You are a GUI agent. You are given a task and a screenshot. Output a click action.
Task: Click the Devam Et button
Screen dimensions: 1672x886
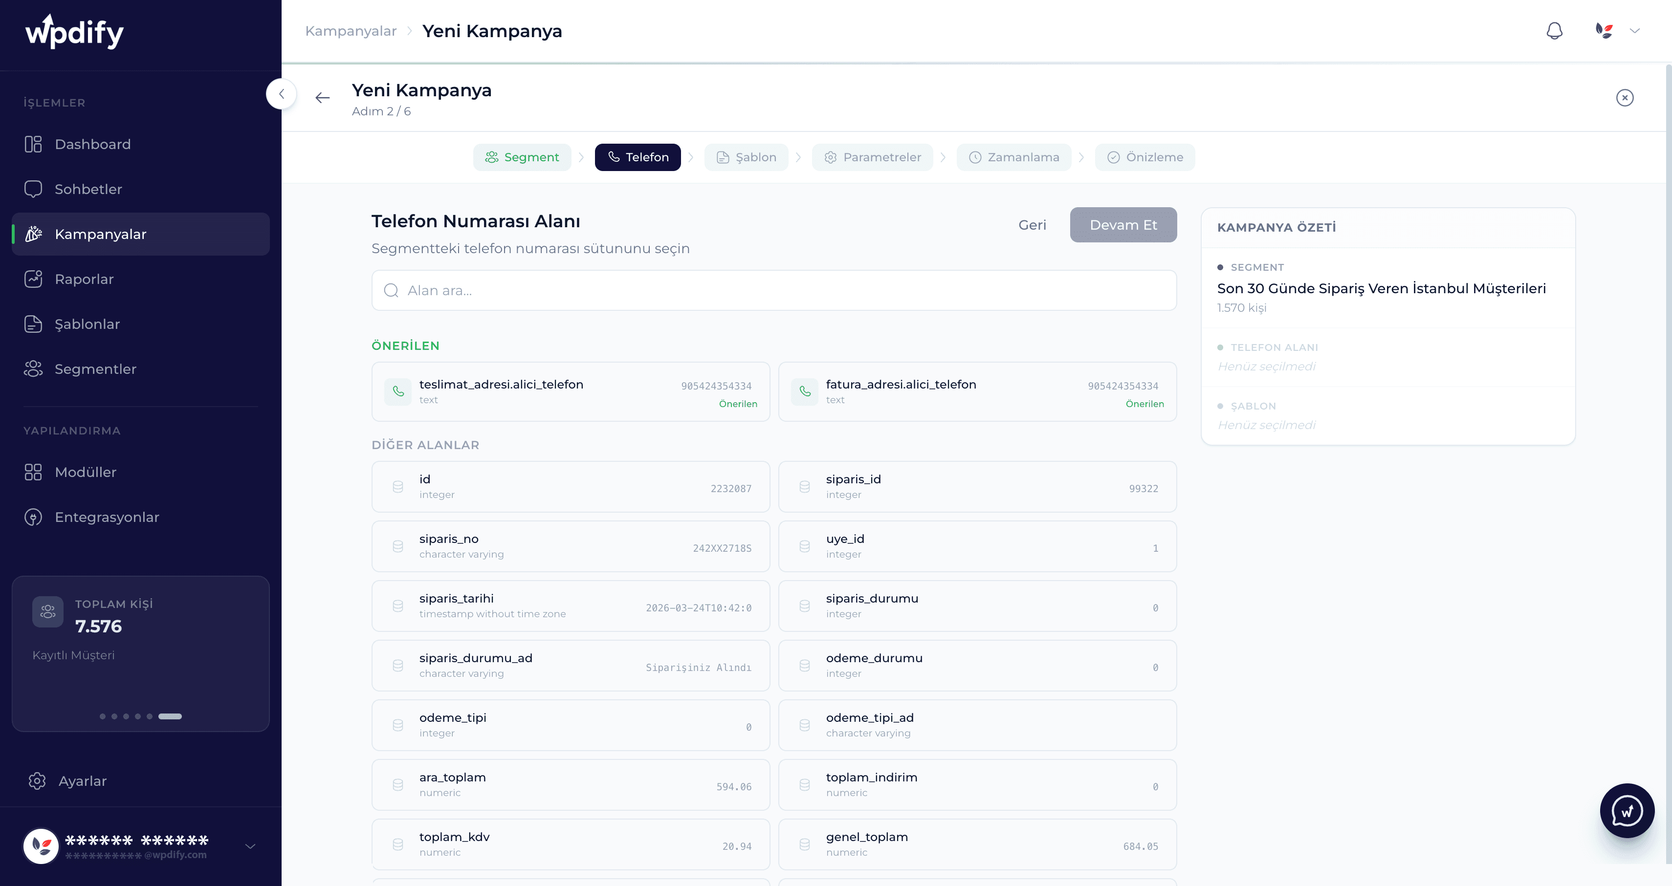(1123, 225)
